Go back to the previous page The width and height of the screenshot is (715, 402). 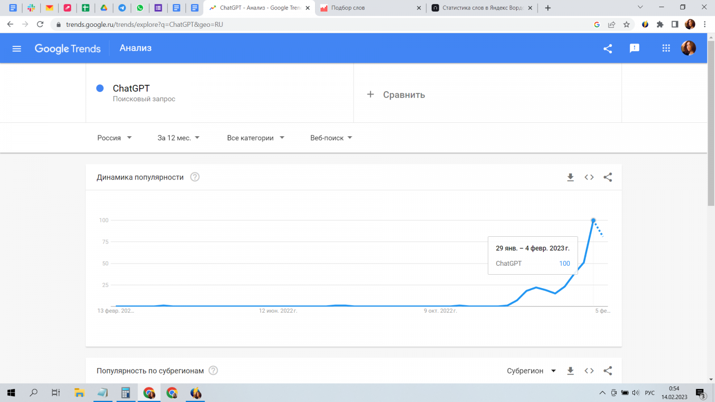10,24
